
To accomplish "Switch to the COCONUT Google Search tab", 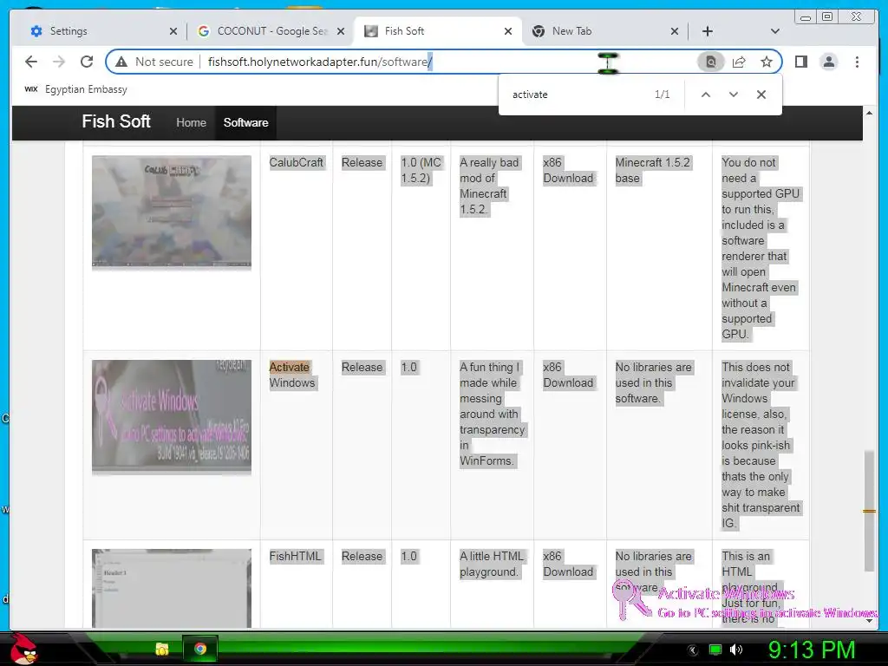I will tap(270, 31).
